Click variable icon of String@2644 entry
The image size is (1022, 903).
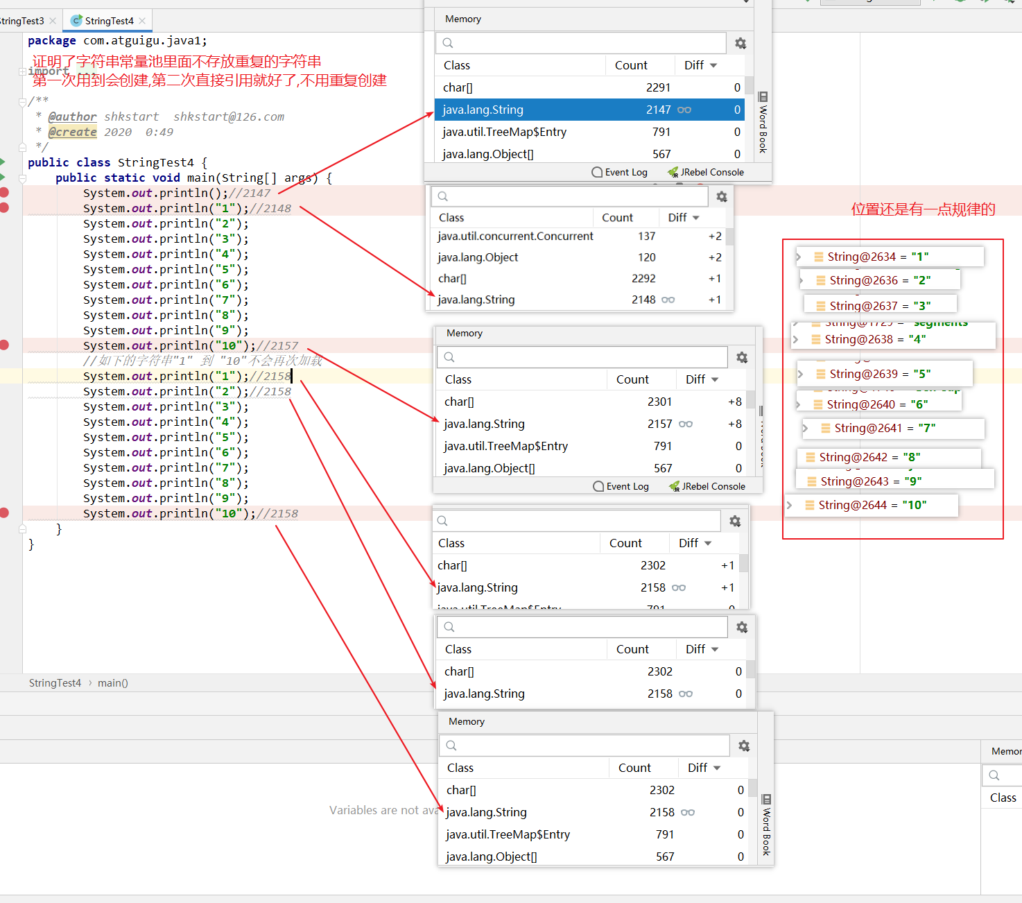click(810, 505)
